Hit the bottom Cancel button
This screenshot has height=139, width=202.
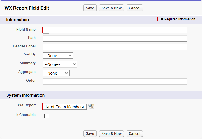135,133
